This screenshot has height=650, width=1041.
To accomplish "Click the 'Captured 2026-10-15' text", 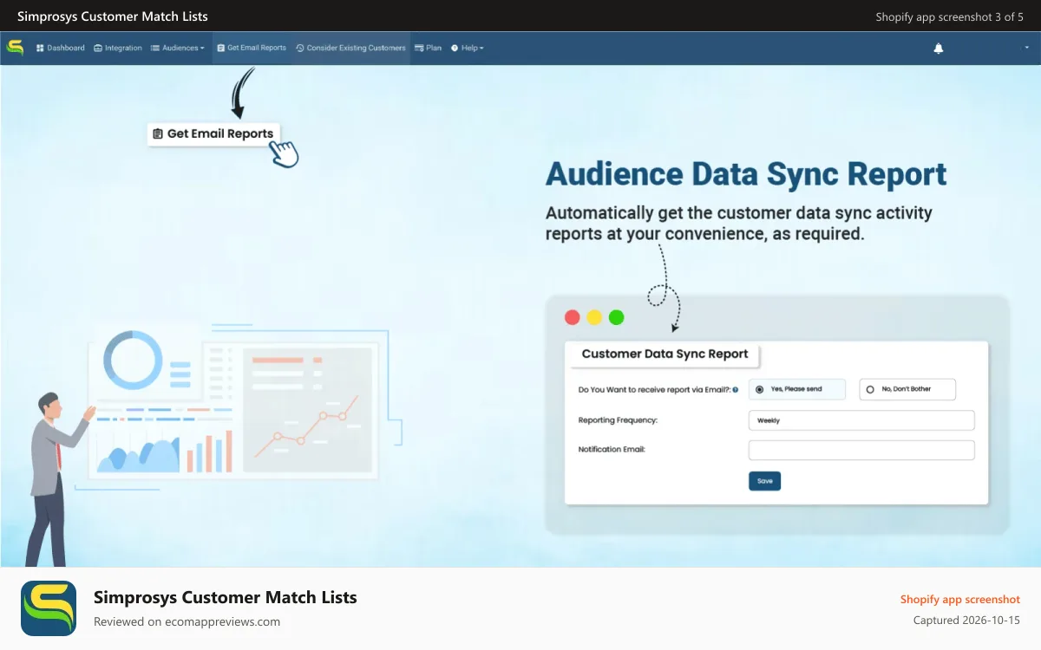I will pos(966,621).
